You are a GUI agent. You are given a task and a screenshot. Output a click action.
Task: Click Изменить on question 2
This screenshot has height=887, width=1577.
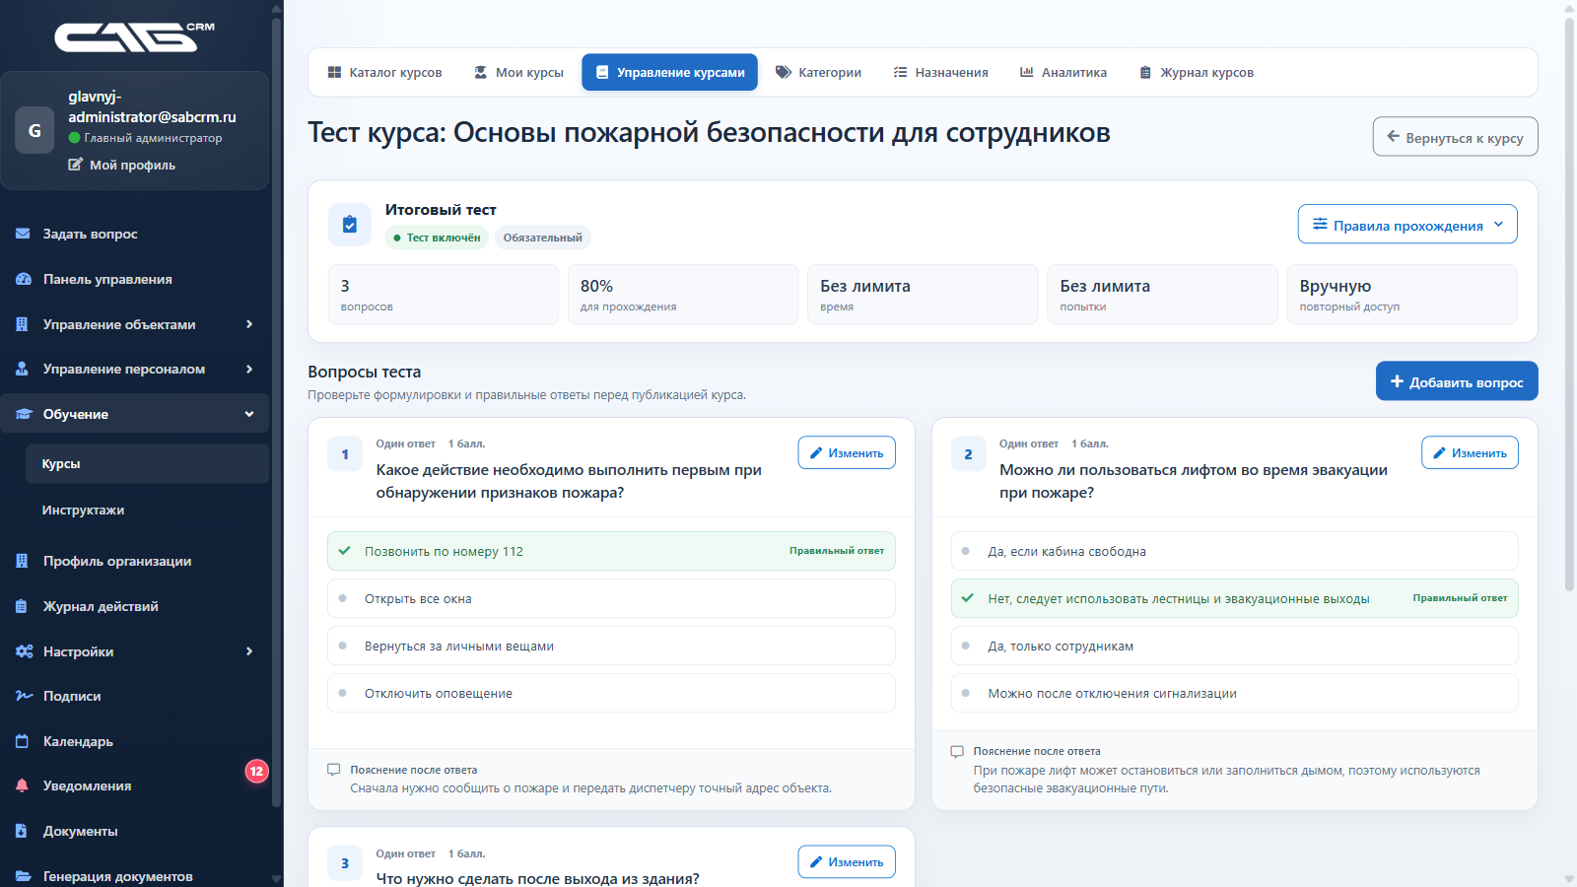click(x=1470, y=452)
